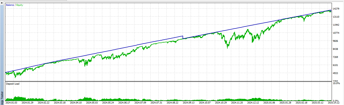This screenshot has width=344, height=105.
Task: Click the 2024.10.07 date label
Action: [205, 103]
